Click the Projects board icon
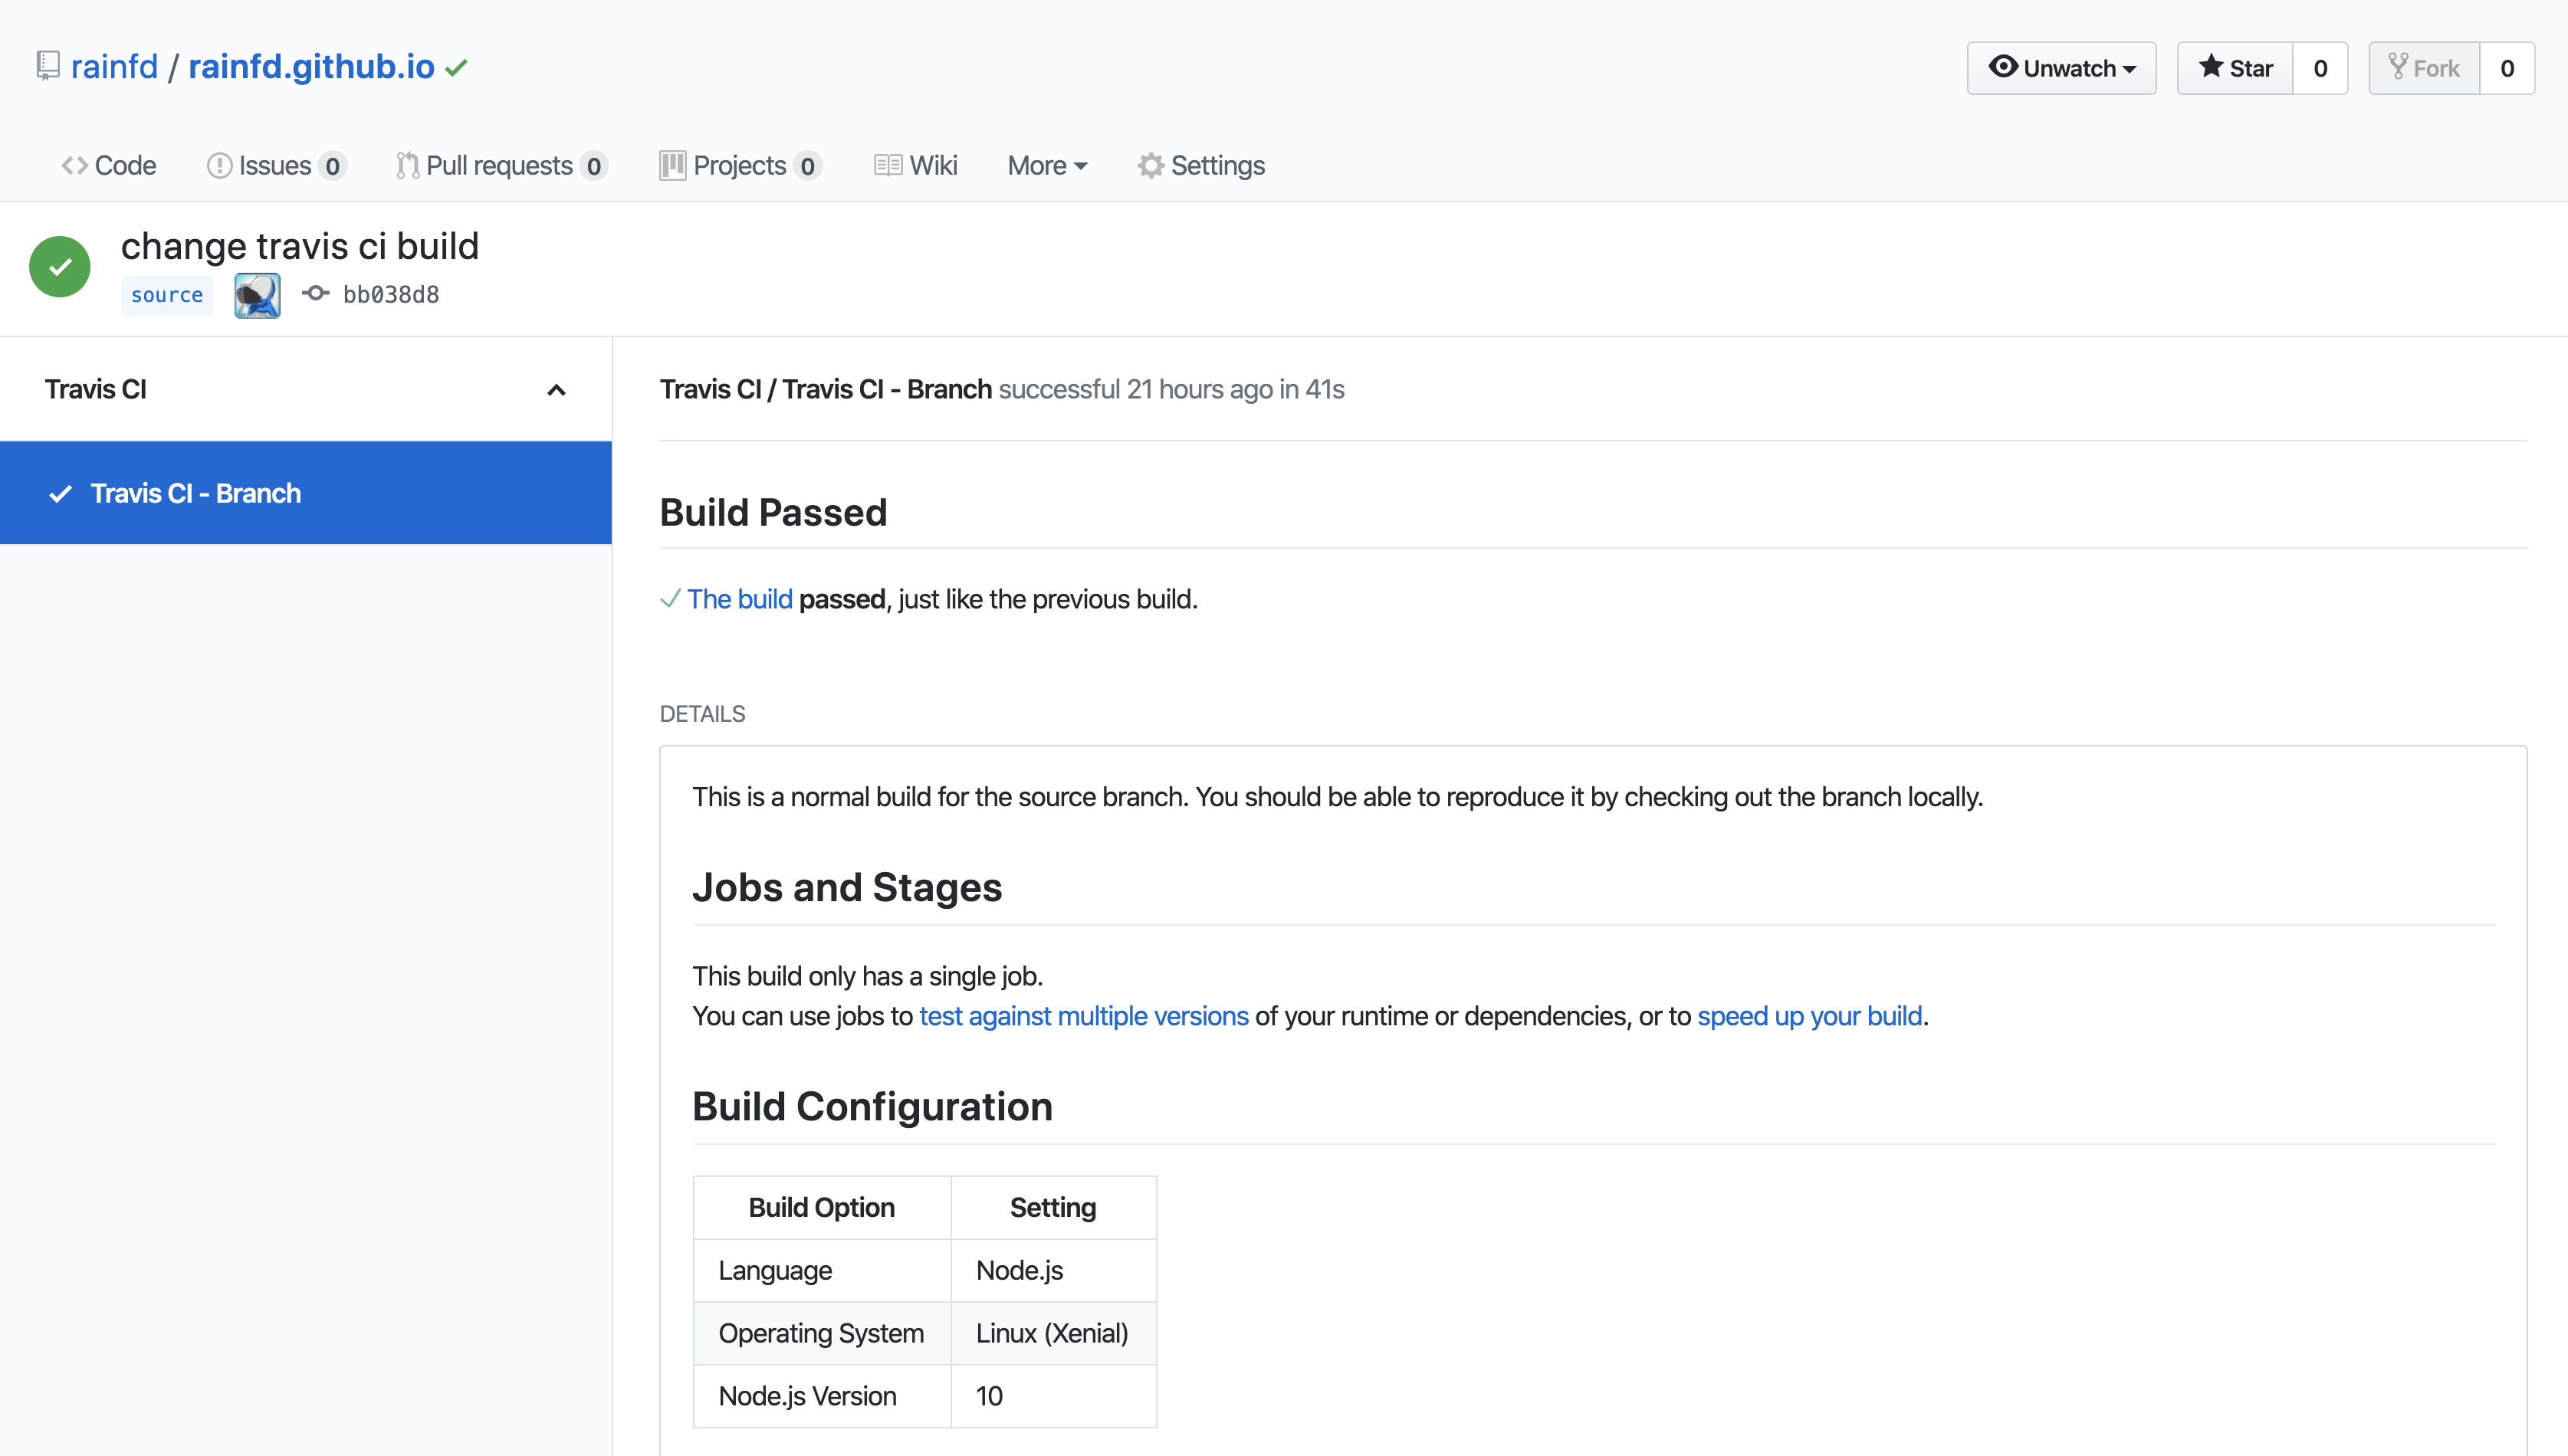 pos(673,165)
